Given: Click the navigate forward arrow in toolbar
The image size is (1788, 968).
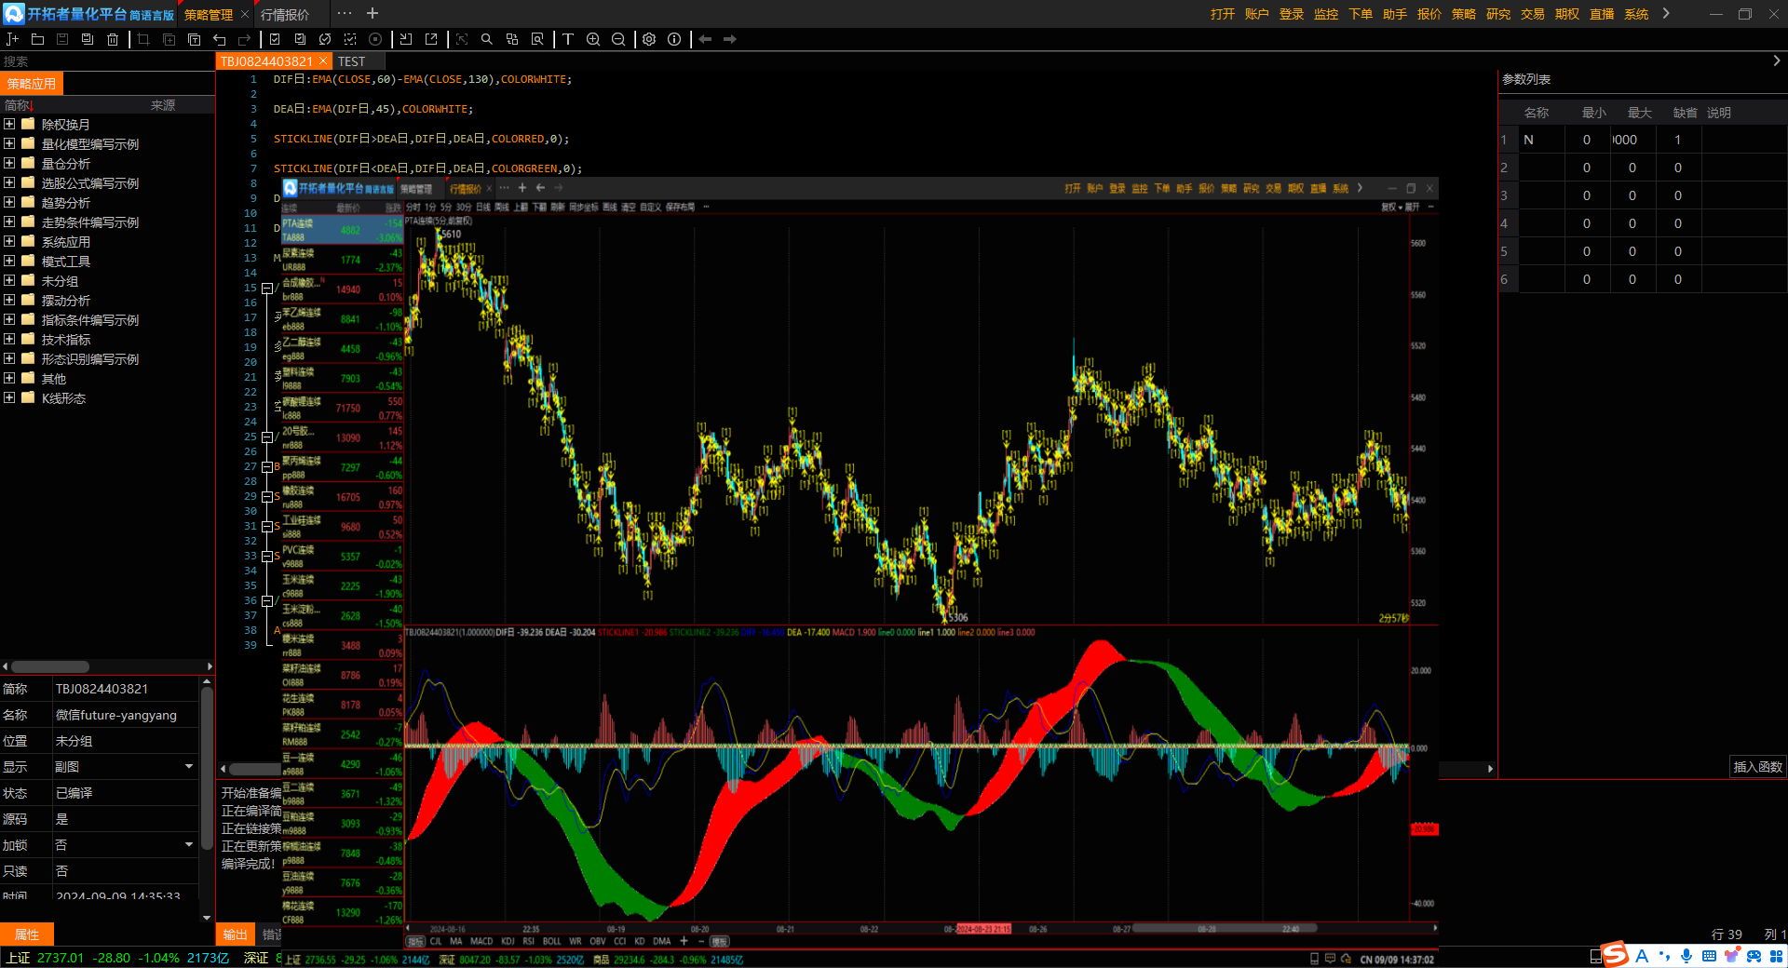Looking at the screenshot, I should (x=730, y=39).
